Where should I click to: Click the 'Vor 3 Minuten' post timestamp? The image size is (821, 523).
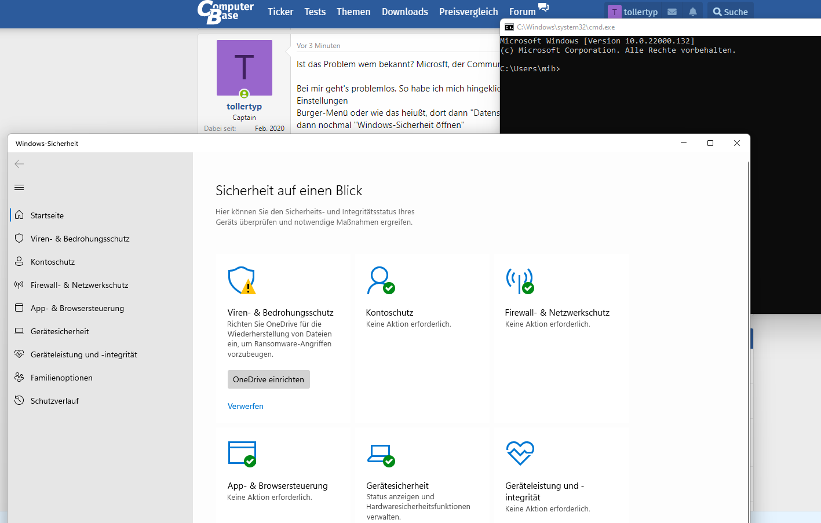pos(319,46)
